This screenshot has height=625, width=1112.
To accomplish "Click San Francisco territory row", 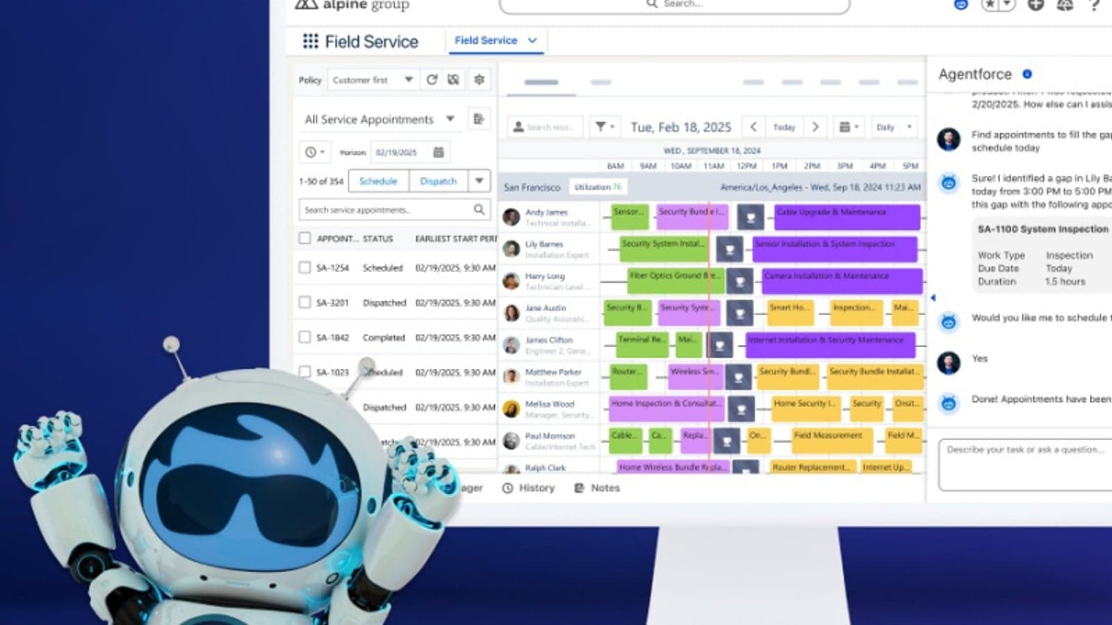I will point(712,187).
